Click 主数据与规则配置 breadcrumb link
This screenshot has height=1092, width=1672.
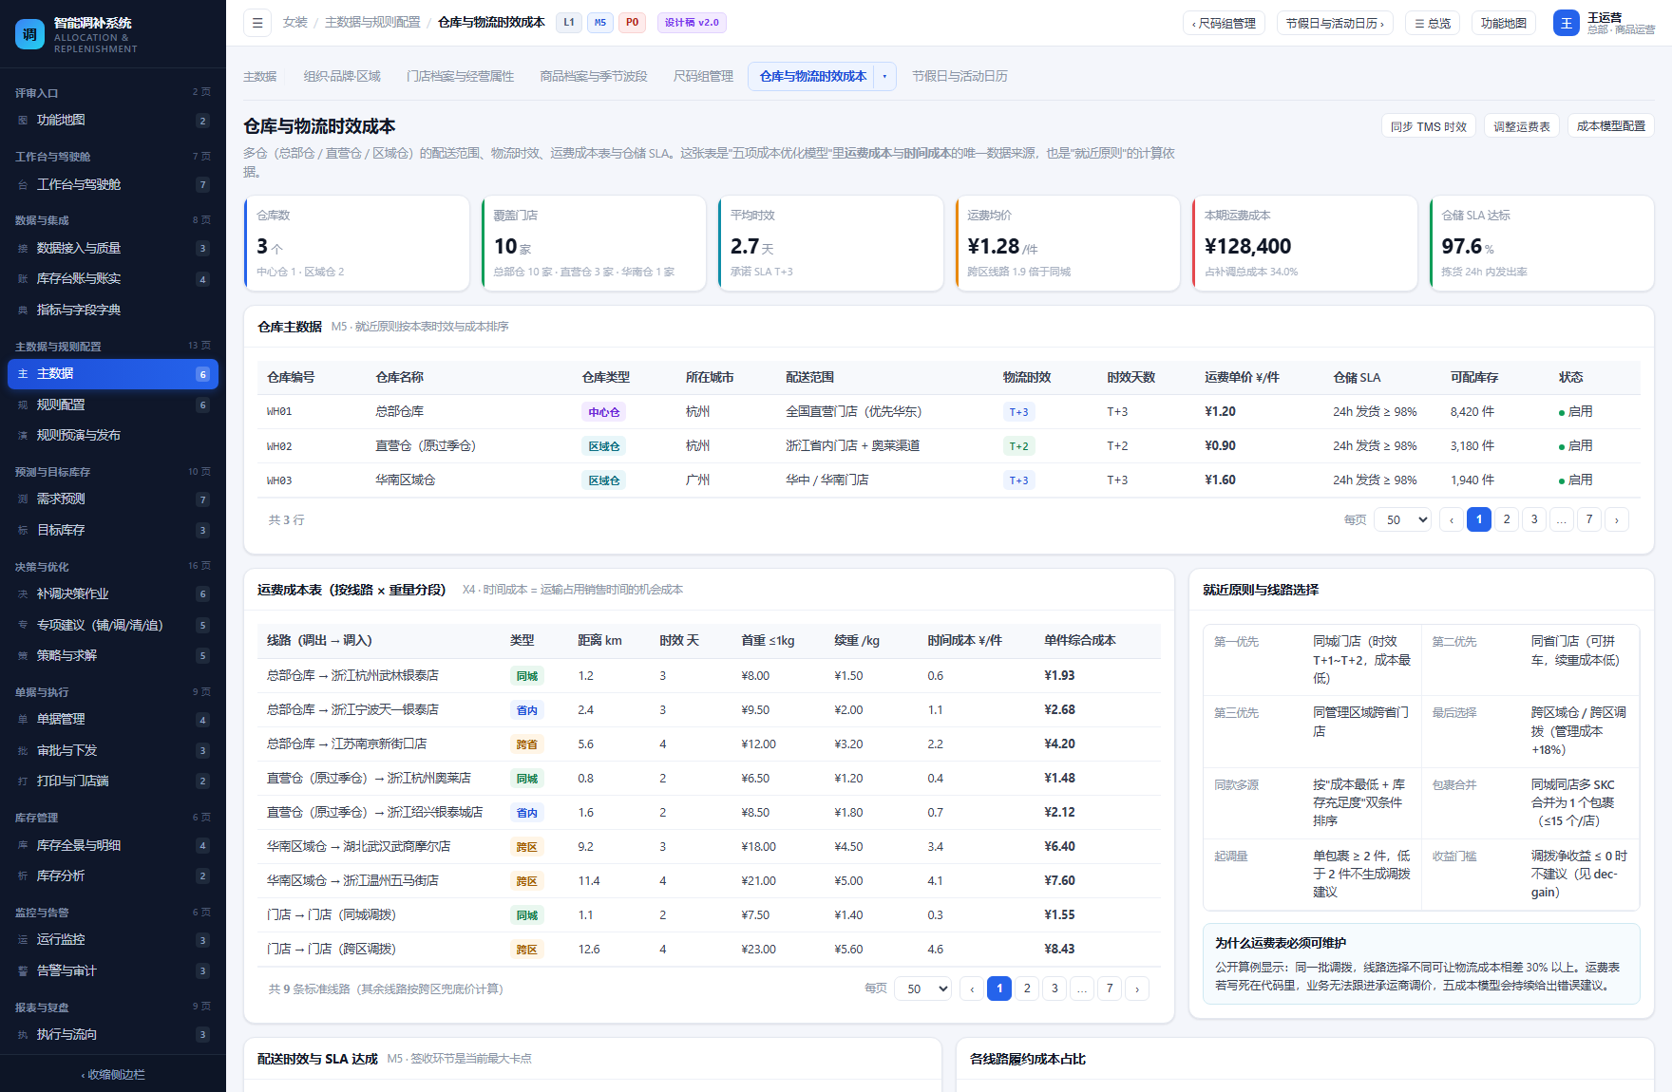372,22
